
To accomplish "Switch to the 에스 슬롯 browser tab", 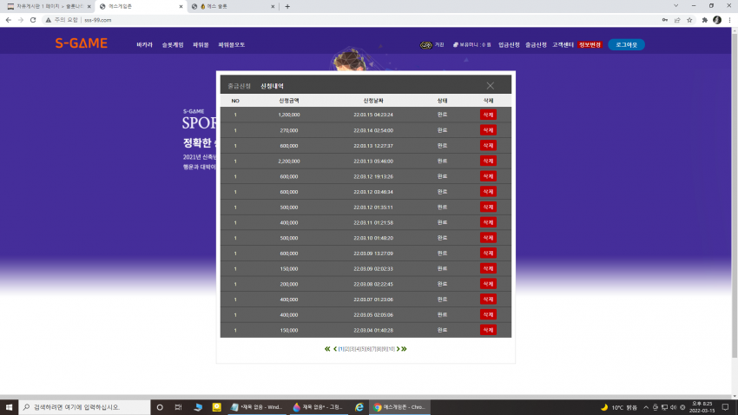I will 233,7.
